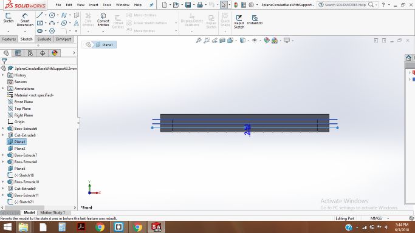Expand the Annotations tree node
The width and height of the screenshot is (415, 233).
(3, 89)
